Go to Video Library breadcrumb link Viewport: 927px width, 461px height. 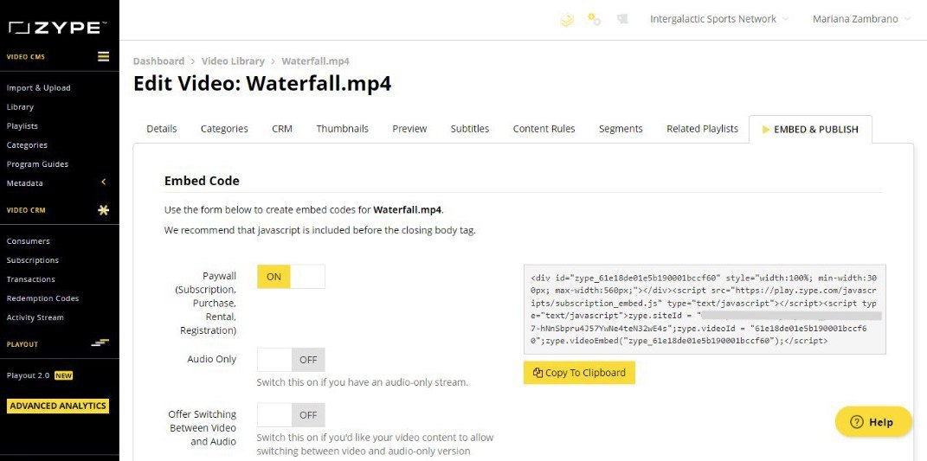pyautogui.click(x=233, y=61)
